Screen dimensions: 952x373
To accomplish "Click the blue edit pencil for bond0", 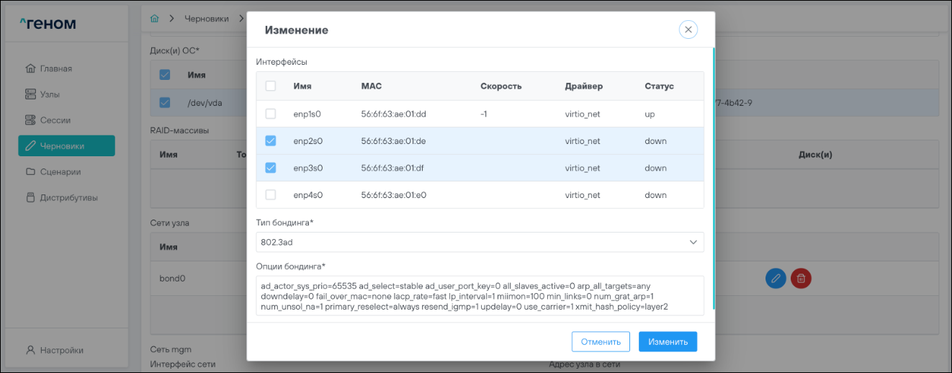I will 776,278.
